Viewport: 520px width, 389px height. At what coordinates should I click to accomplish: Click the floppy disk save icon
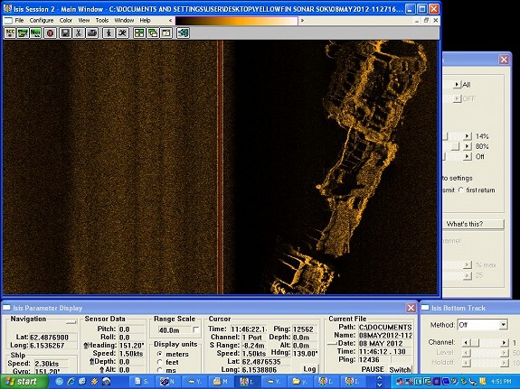[65, 33]
